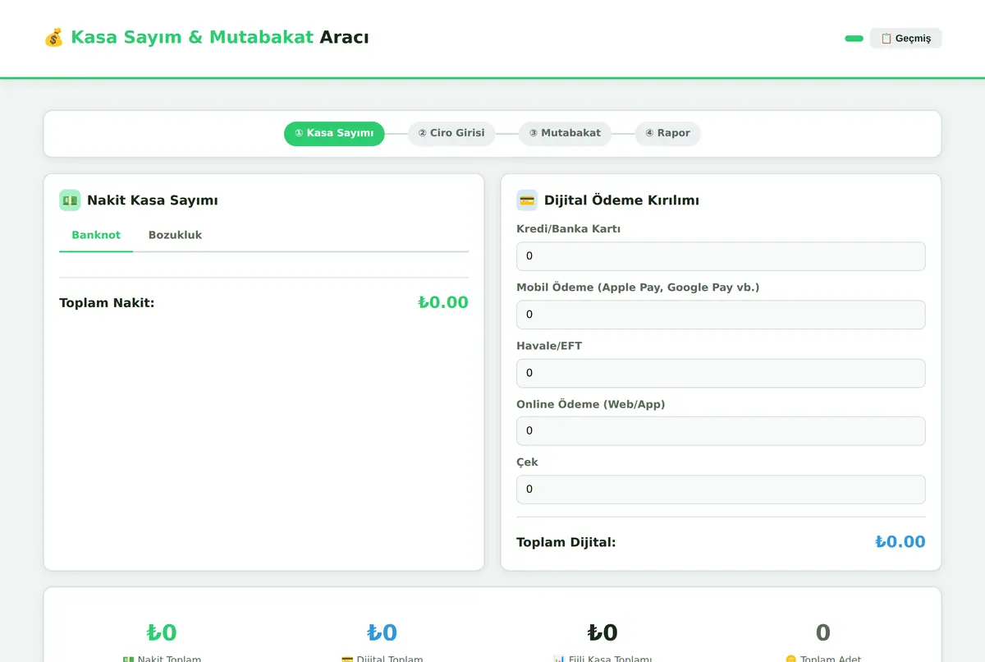The width and height of the screenshot is (985, 662).
Task: Click the gray 0 total count value
Action: click(823, 632)
